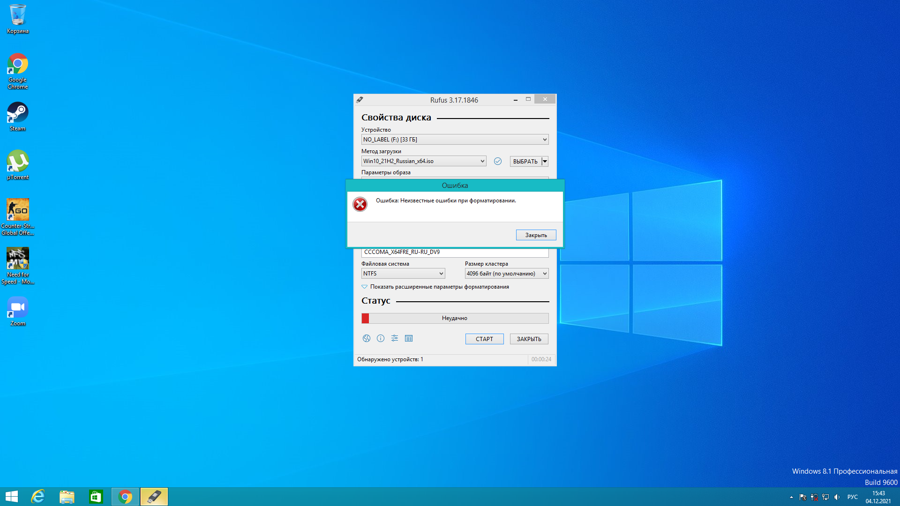
Task: Select the µTorrent desktop shortcut
Action: 18,165
